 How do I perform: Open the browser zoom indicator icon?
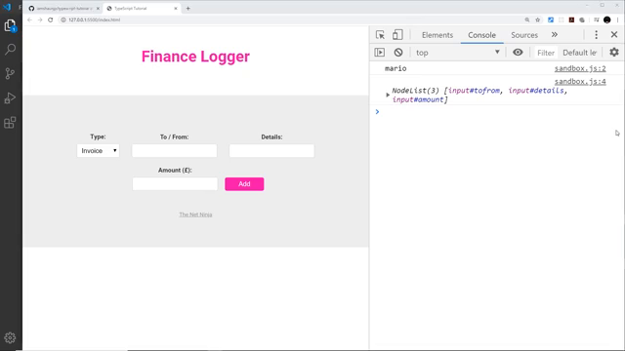pyautogui.click(x=527, y=19)
